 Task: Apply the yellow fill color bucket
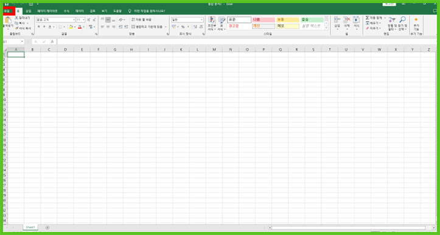71,27
